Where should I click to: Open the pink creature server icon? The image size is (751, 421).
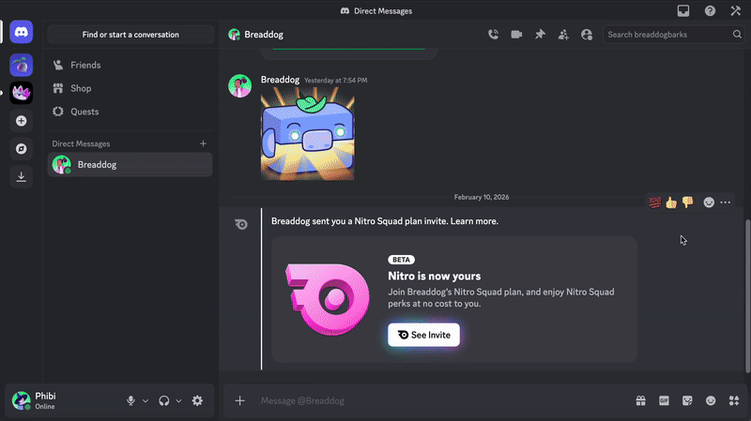(x=21, y=92)
